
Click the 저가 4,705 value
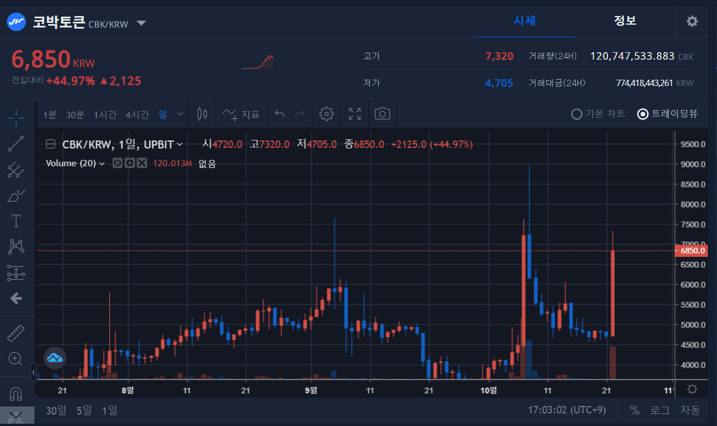pyautogui.click(x=499, y=83)
